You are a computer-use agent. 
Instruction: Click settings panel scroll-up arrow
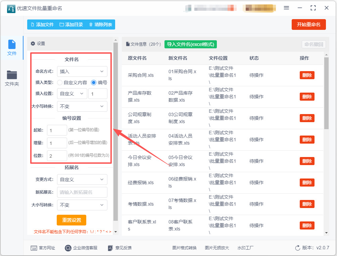(x=115, y=40)
